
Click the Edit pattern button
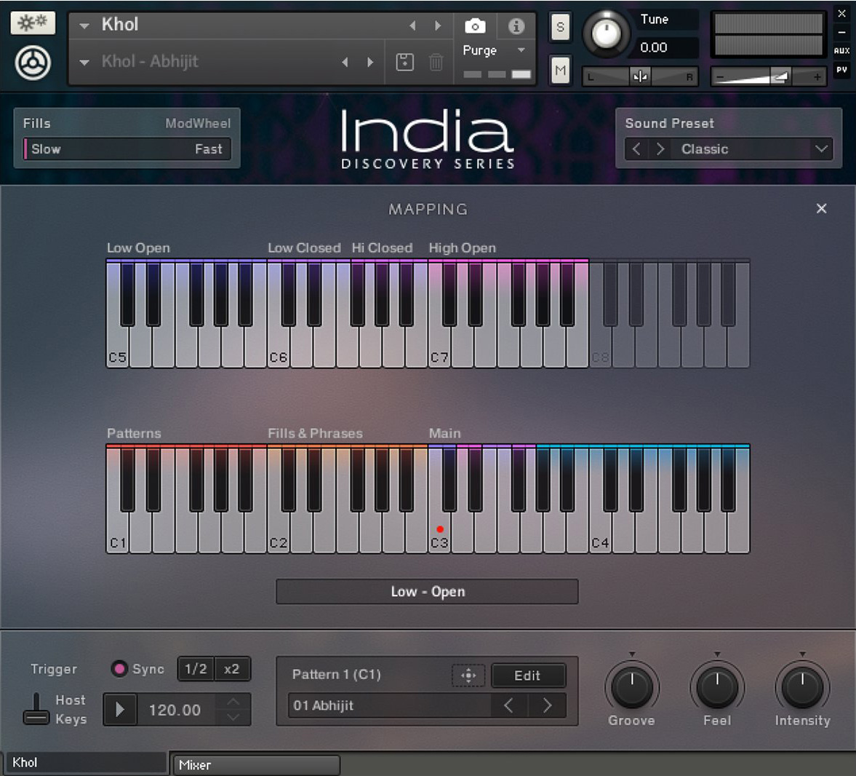point(529,676)
